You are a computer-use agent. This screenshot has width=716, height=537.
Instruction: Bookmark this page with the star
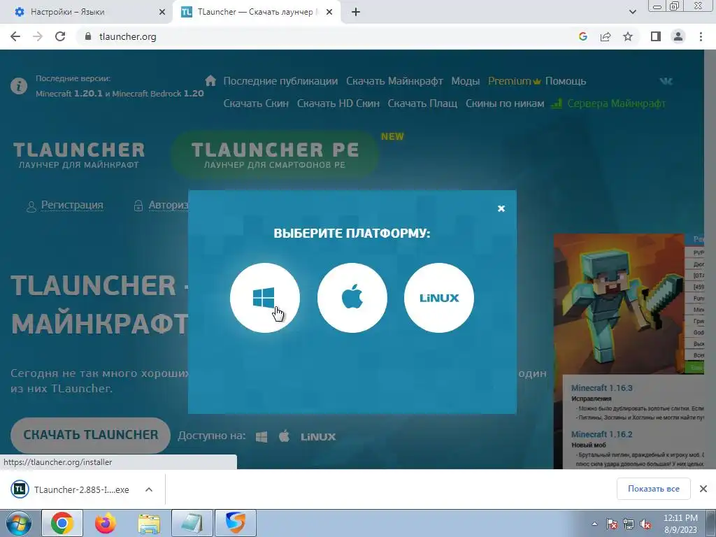628,36
